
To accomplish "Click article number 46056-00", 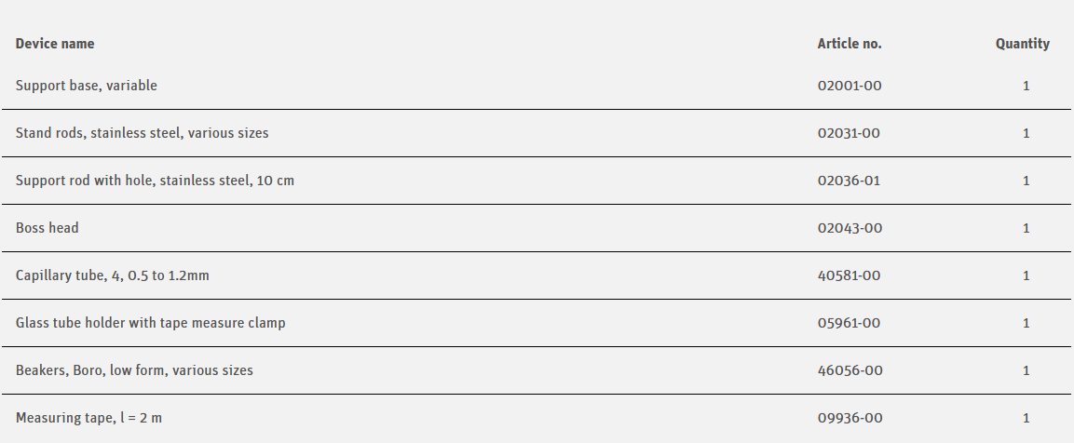I will click(x=850, y=370).
